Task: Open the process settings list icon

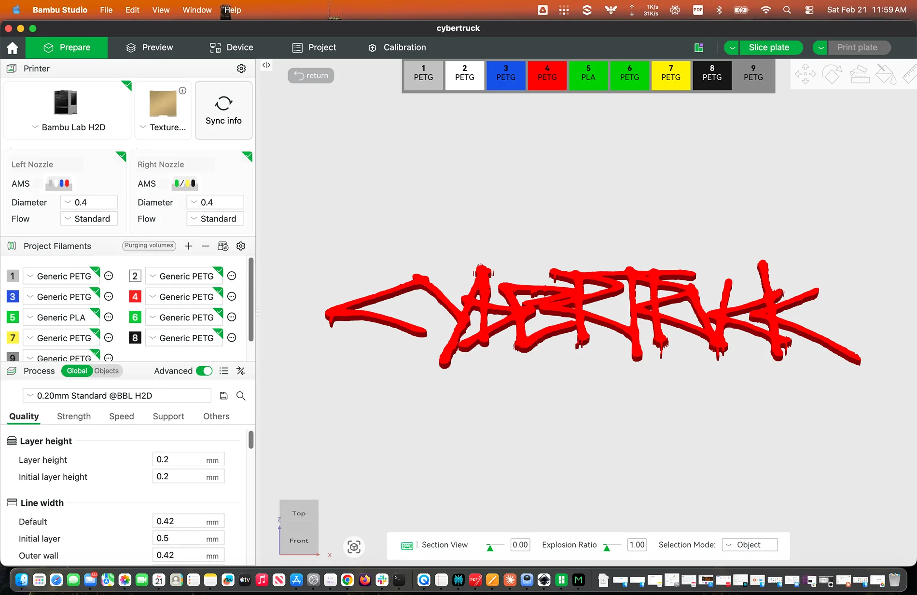Action: coord(223,371)
